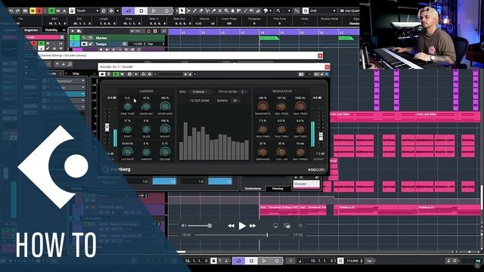484x272 pixels.
Task: Click the picture-in-picture icon
Action: 287,226
